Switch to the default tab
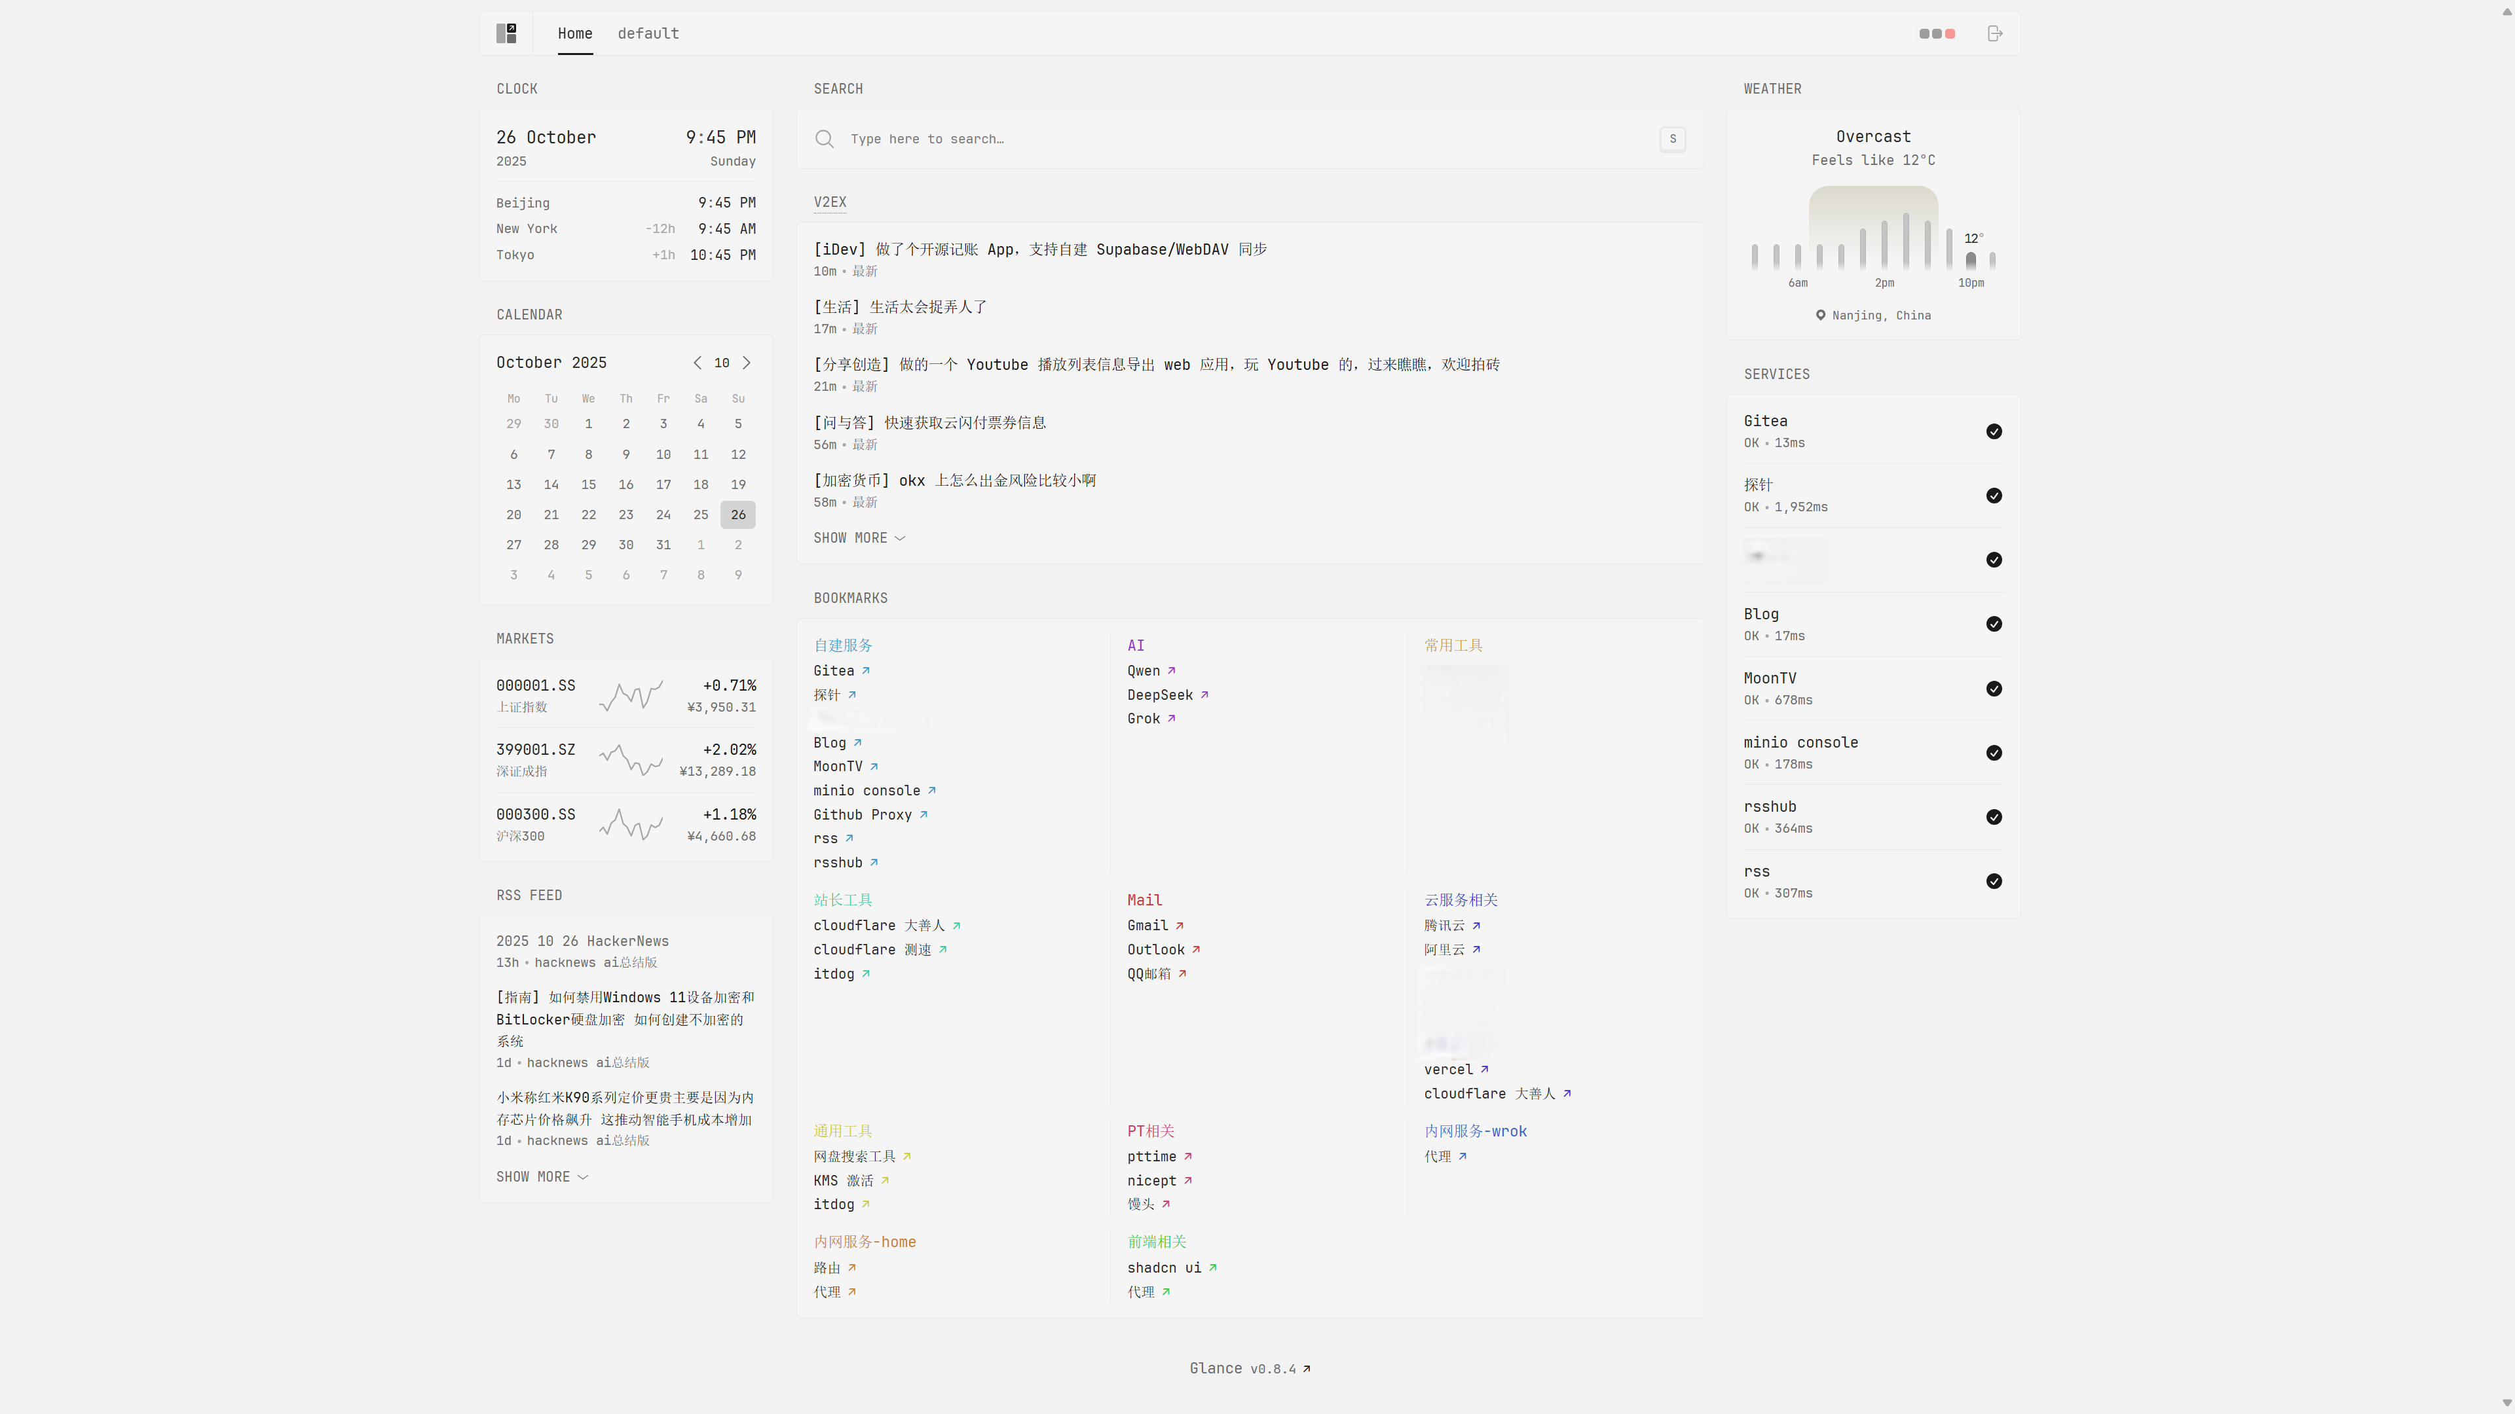This screenshot has width=2515, height=1414. tap(647, 33)
